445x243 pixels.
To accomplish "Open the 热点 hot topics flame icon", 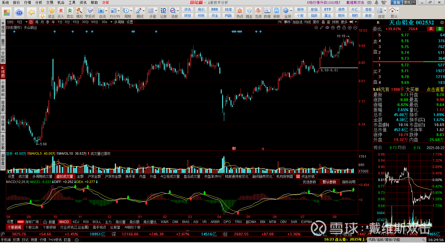I will pos(240,13).
